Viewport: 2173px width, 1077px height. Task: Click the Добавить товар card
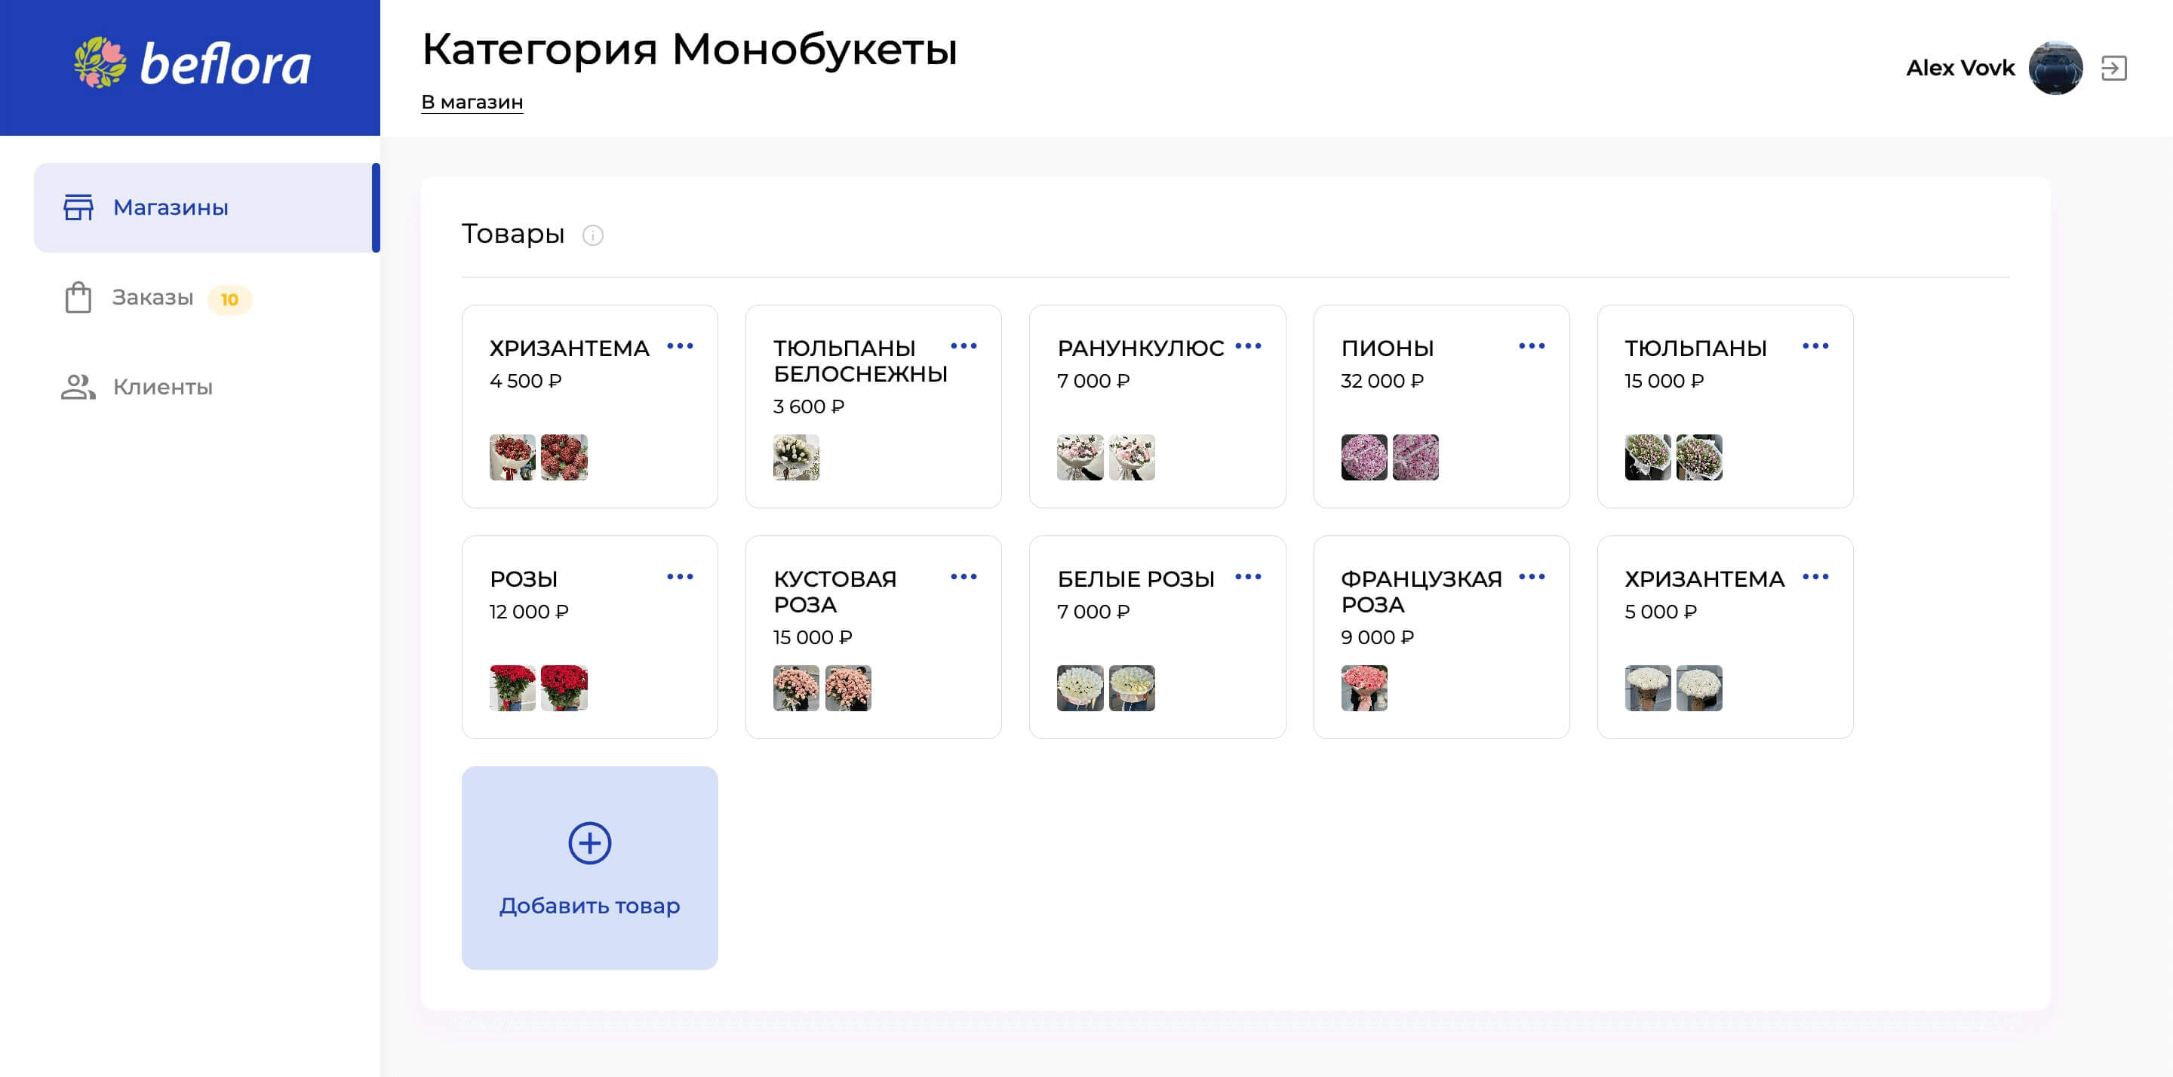[x=589, y=868]
